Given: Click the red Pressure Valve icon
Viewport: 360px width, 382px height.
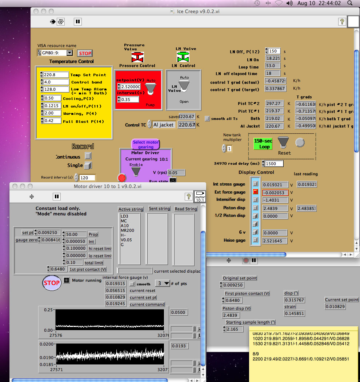Looking at the screenshot, I should pos(137,57).
